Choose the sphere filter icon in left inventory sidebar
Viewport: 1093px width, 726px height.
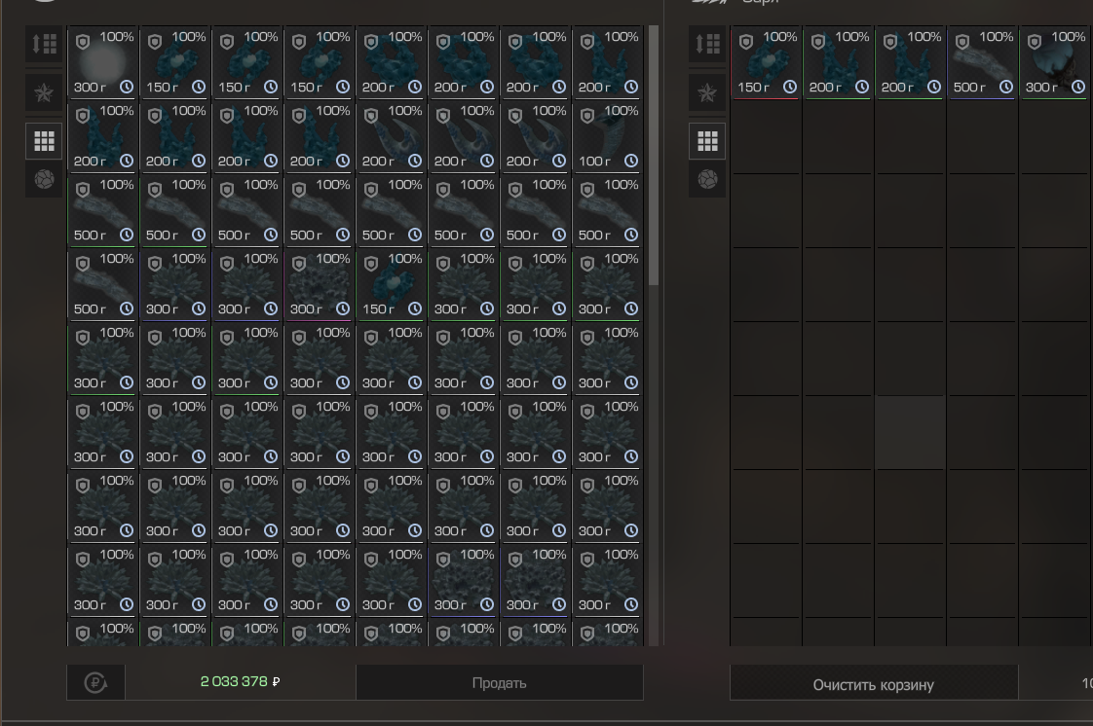pyautogui.click(x=44, y=180)
